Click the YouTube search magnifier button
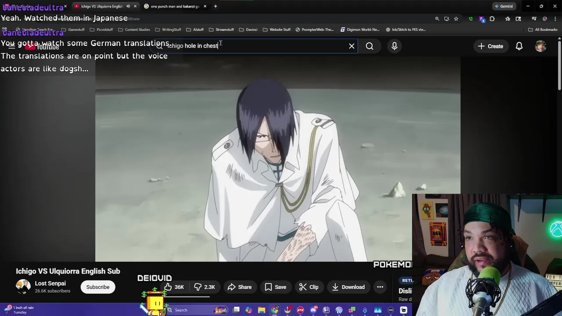The image size is (562, 316). (370, 46)
